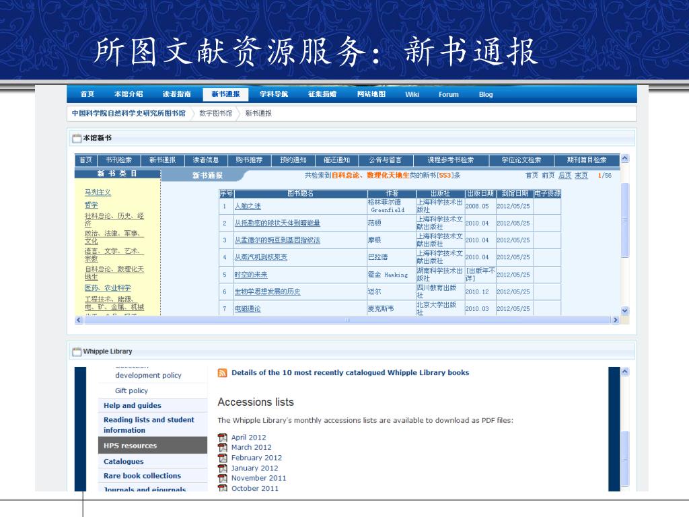Click the Whipple frame scroll-up arrow
Viewport: 689px width, 517px height.
click(625, 372)
